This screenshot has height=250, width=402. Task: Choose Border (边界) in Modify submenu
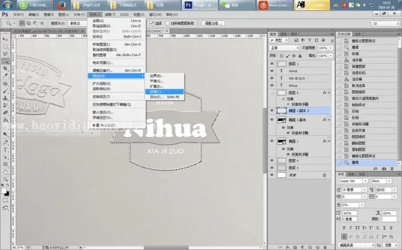coord(164,76)
